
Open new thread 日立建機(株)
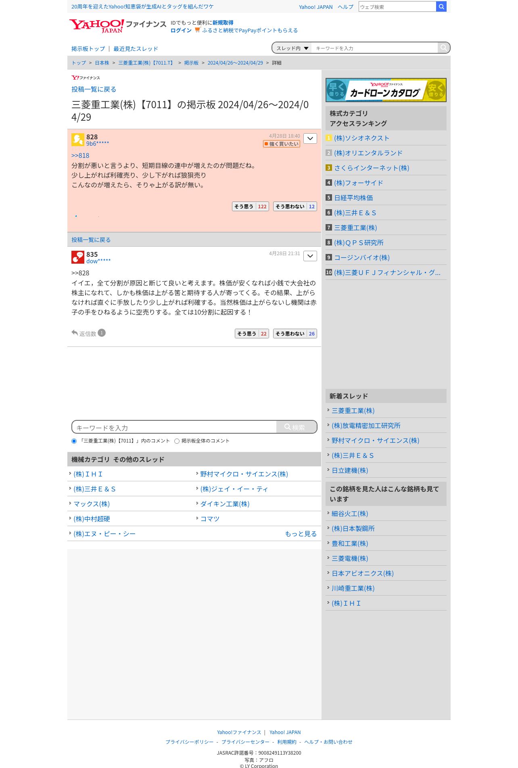click(x=350, y=470)
